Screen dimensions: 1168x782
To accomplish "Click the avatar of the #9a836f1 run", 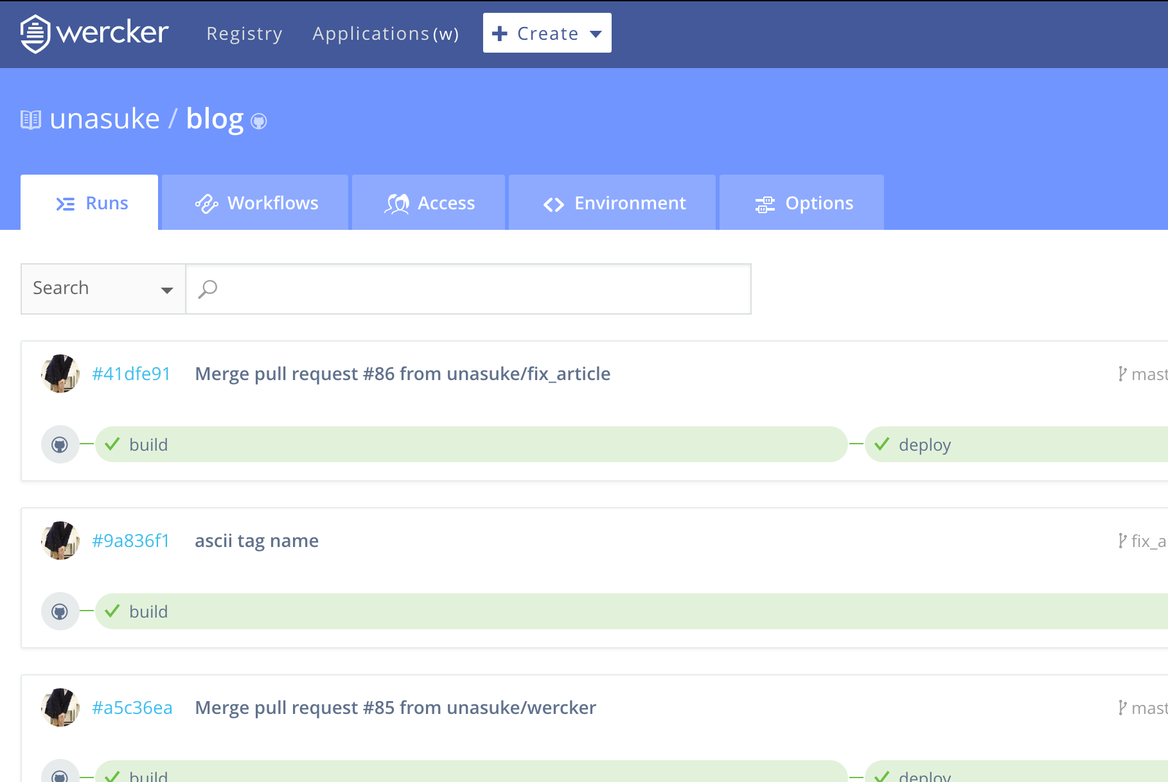I will [x=60, y=541].
